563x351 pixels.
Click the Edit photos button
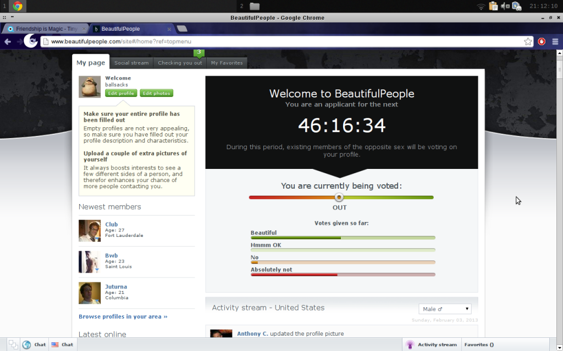(157, 93)
